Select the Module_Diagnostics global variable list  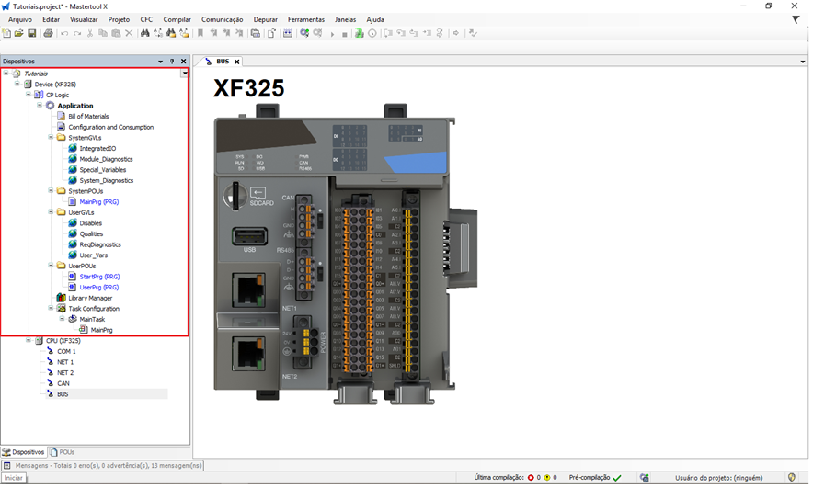pyautogui.click(x=106, y=159)
